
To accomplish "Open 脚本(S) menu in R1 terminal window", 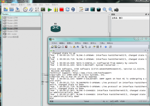I will point(93,43).
